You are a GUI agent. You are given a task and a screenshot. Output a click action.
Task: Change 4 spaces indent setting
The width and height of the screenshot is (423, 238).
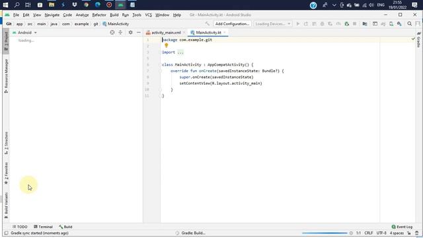click(x=397, y=233)
